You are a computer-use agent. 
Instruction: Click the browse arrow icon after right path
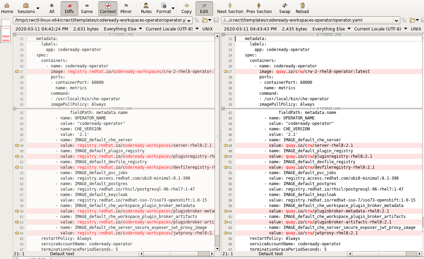tap(404, 20)
